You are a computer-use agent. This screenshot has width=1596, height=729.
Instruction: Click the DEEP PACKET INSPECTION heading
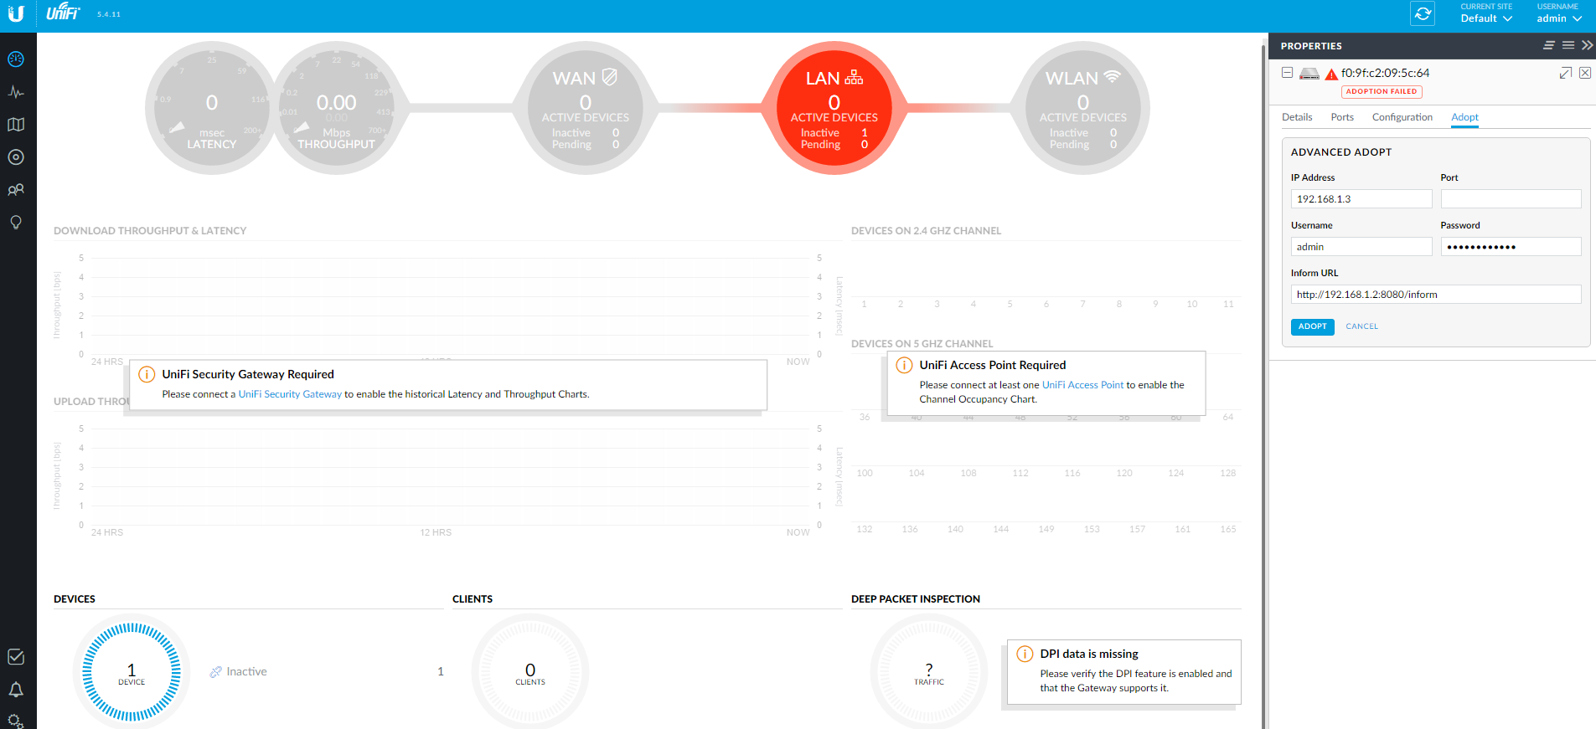coord(916,599)
